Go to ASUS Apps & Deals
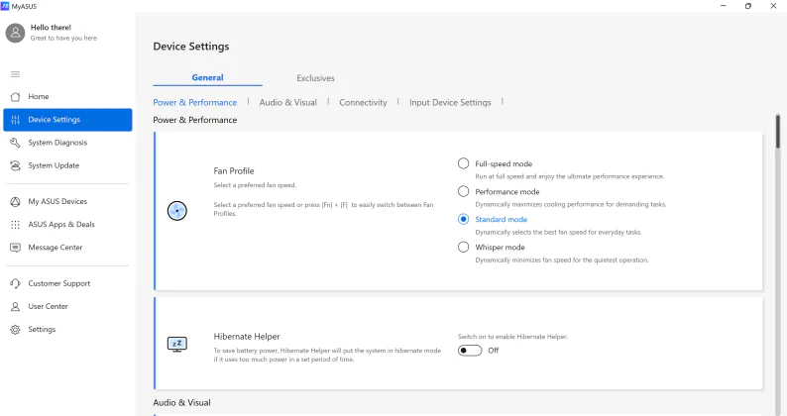Image resolution: width=787 pixels, height=416 pixels. pyautogui.click(x=67, y=224)
